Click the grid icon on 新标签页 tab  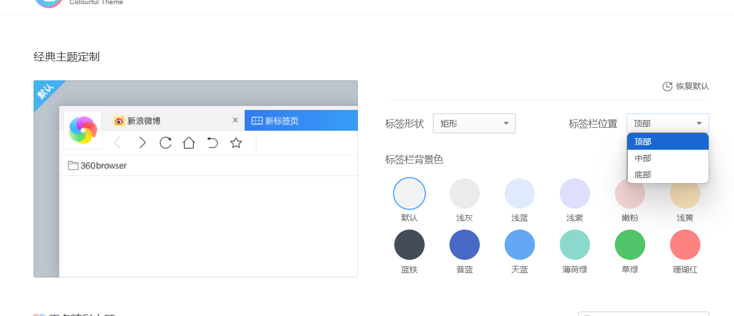tap(256, 121)
